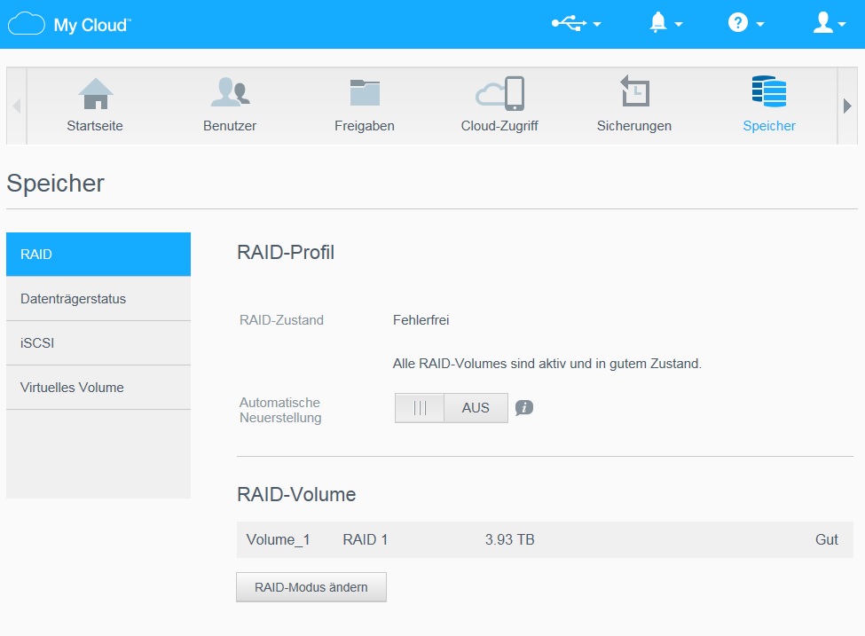Select the RAID sidebar tab

pos(98,255)
